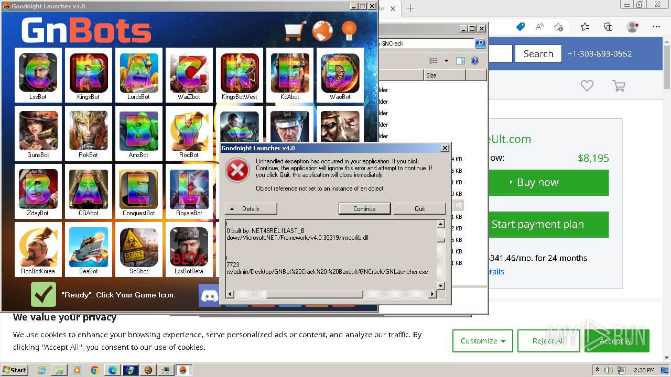
Task: Click Start payment plan button
Action: [548, 224]
